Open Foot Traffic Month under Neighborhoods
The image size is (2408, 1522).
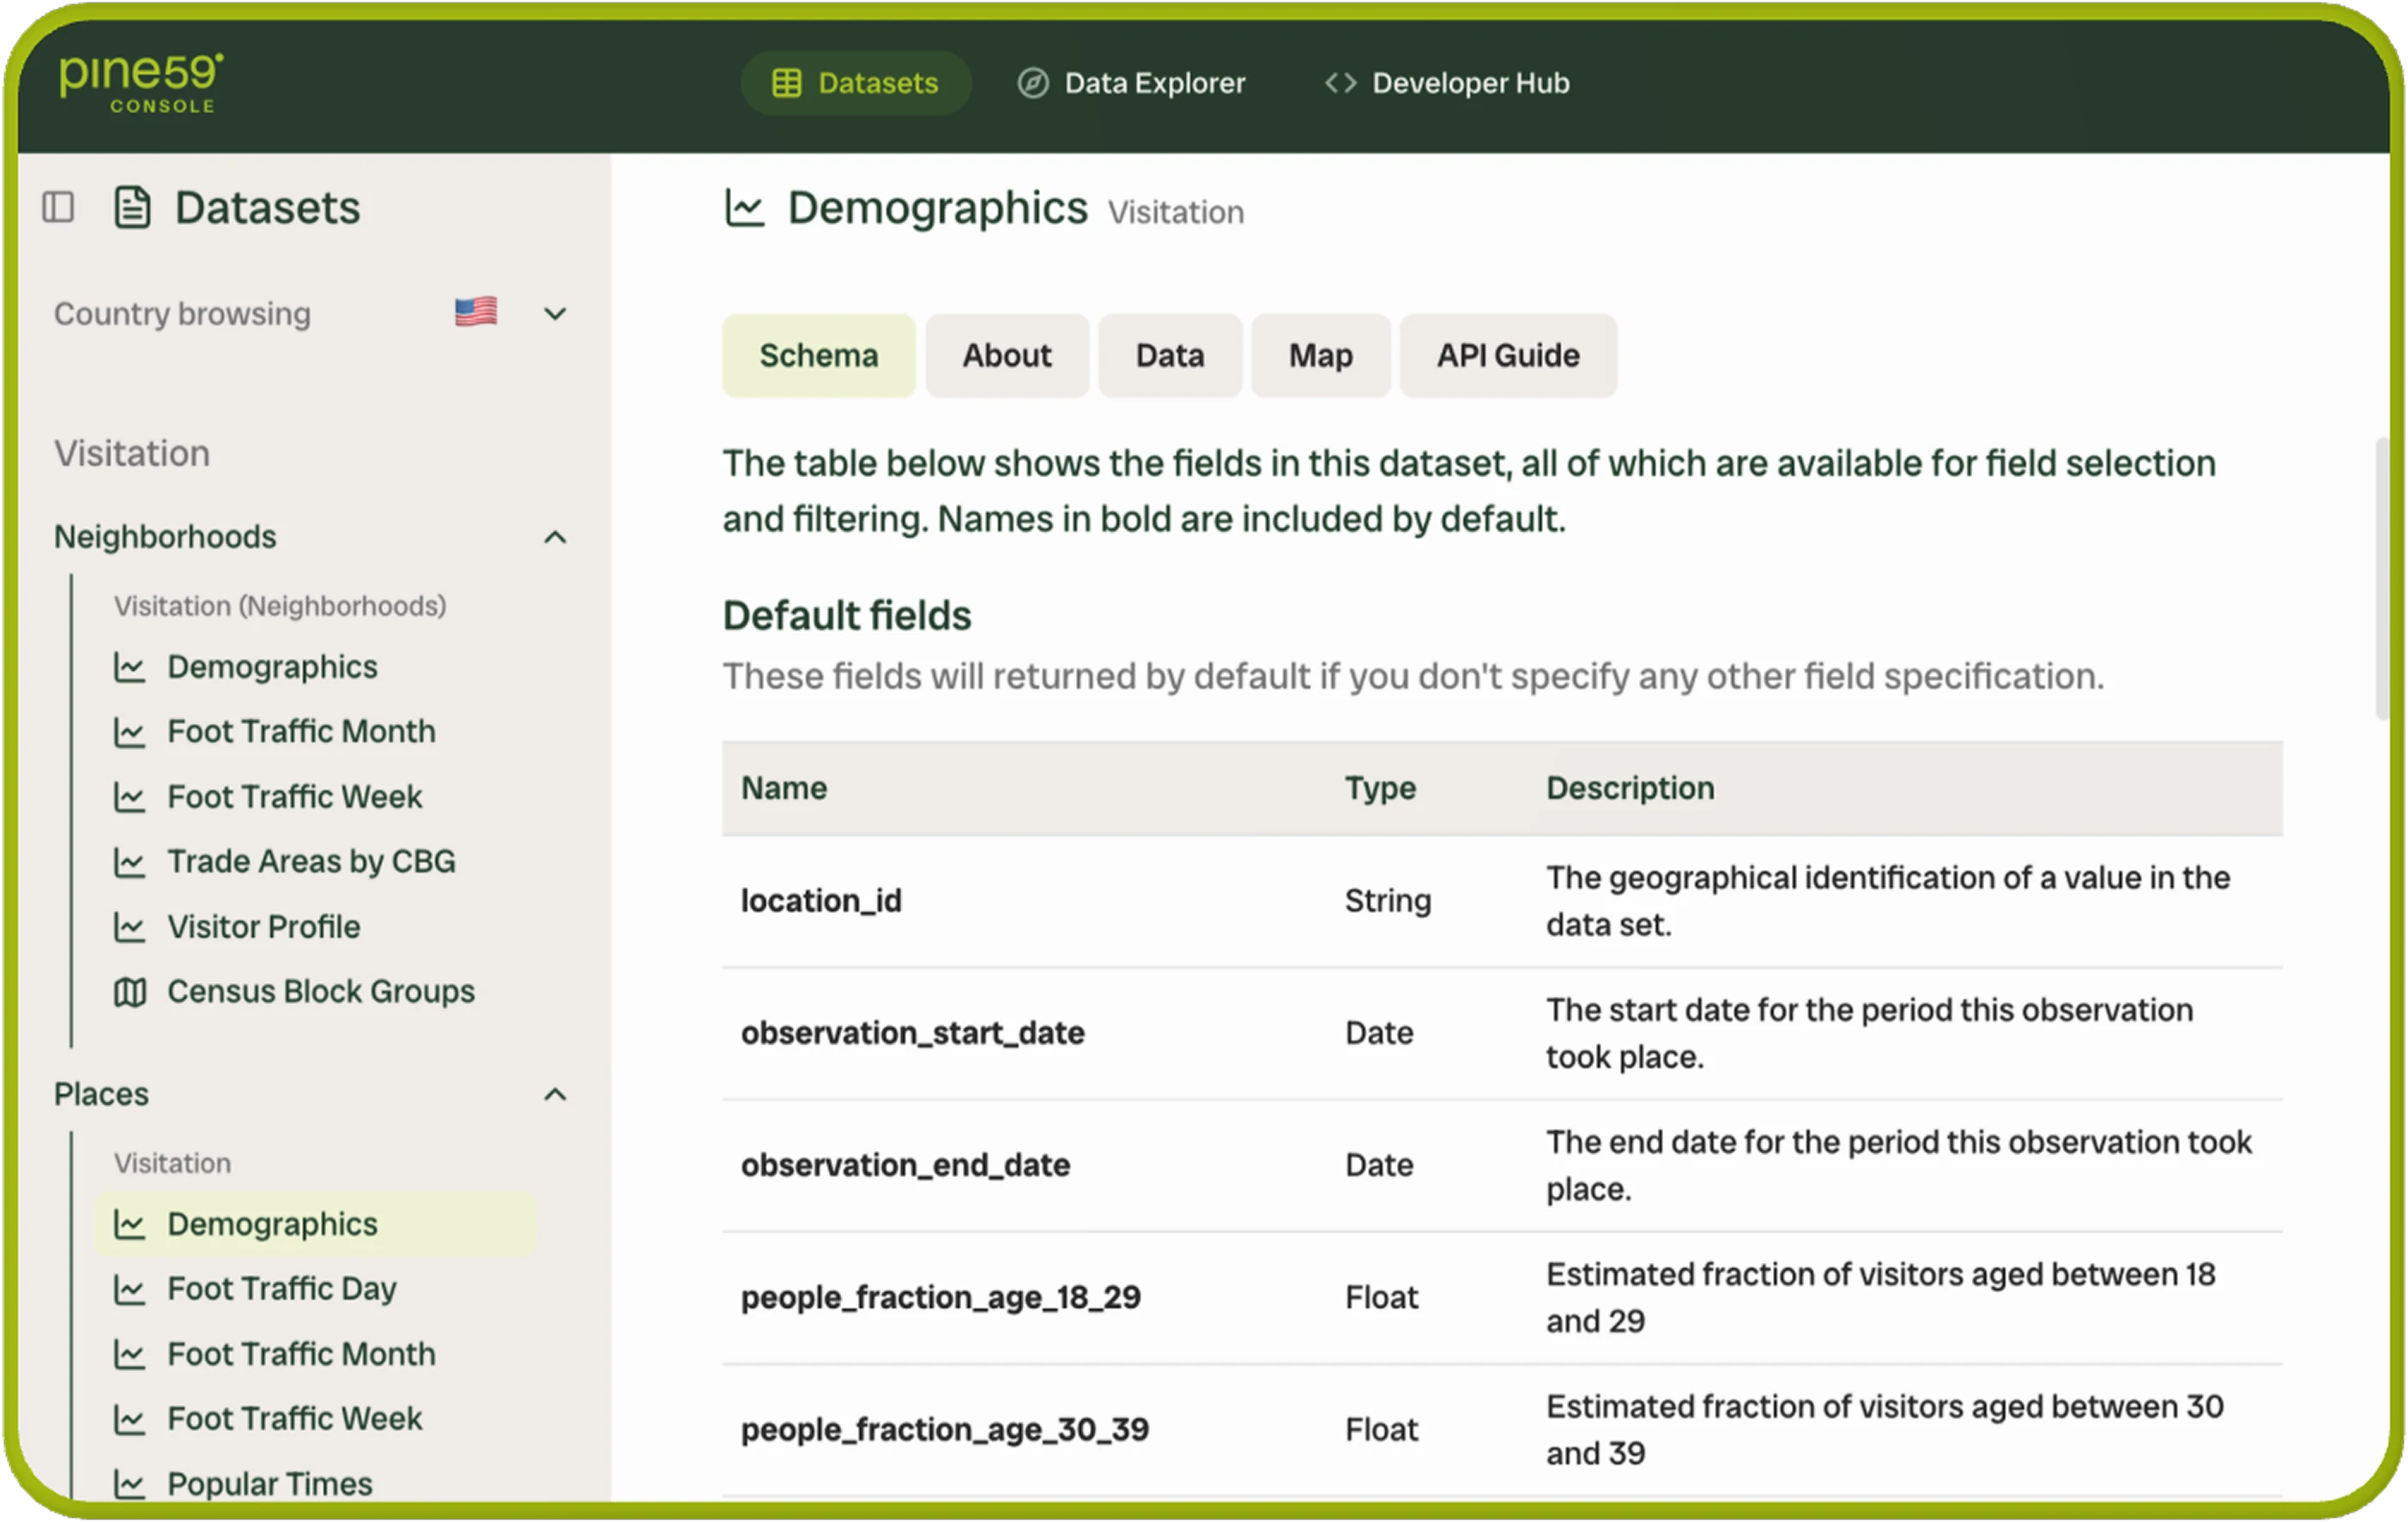coord(301,732)
